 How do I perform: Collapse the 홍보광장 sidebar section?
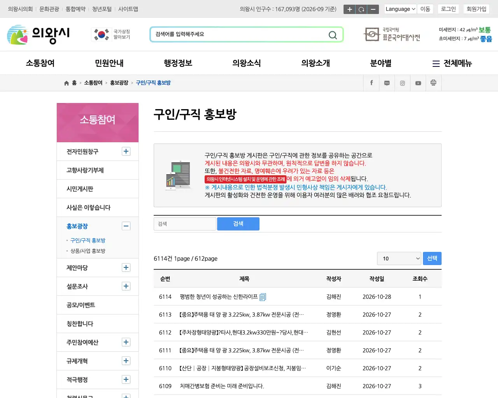coord(126,226)
